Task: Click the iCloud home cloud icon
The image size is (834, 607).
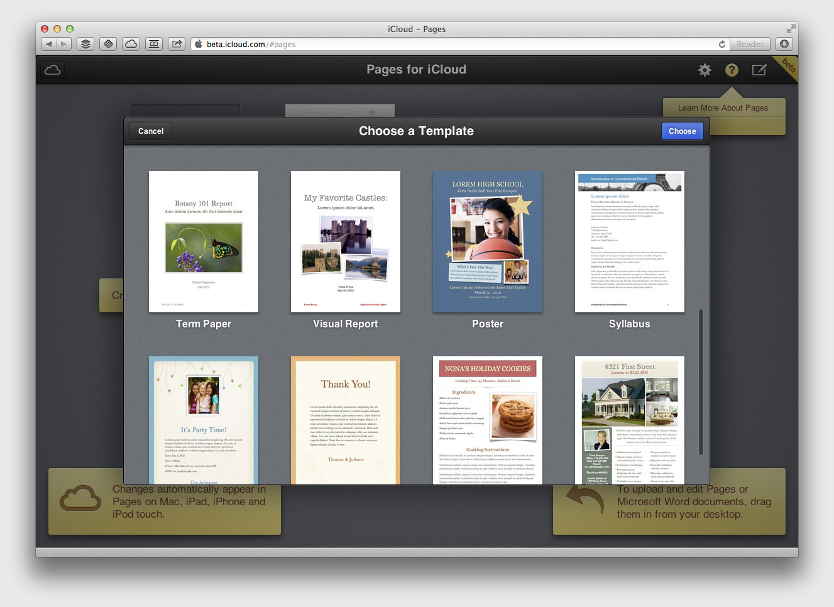Action: click(x=53, y=70)
